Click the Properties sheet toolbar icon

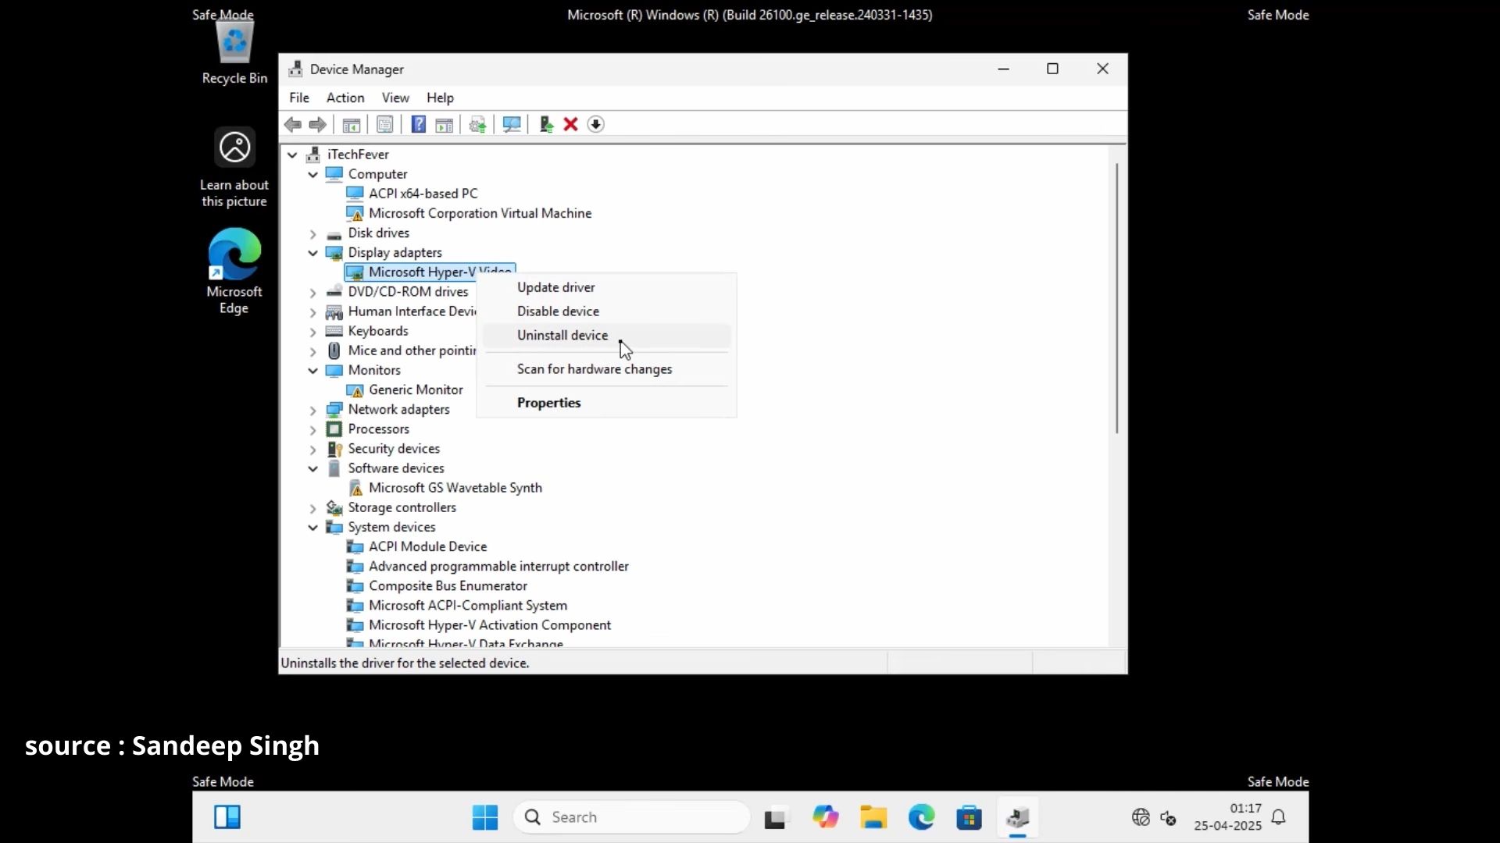point(385,124)
